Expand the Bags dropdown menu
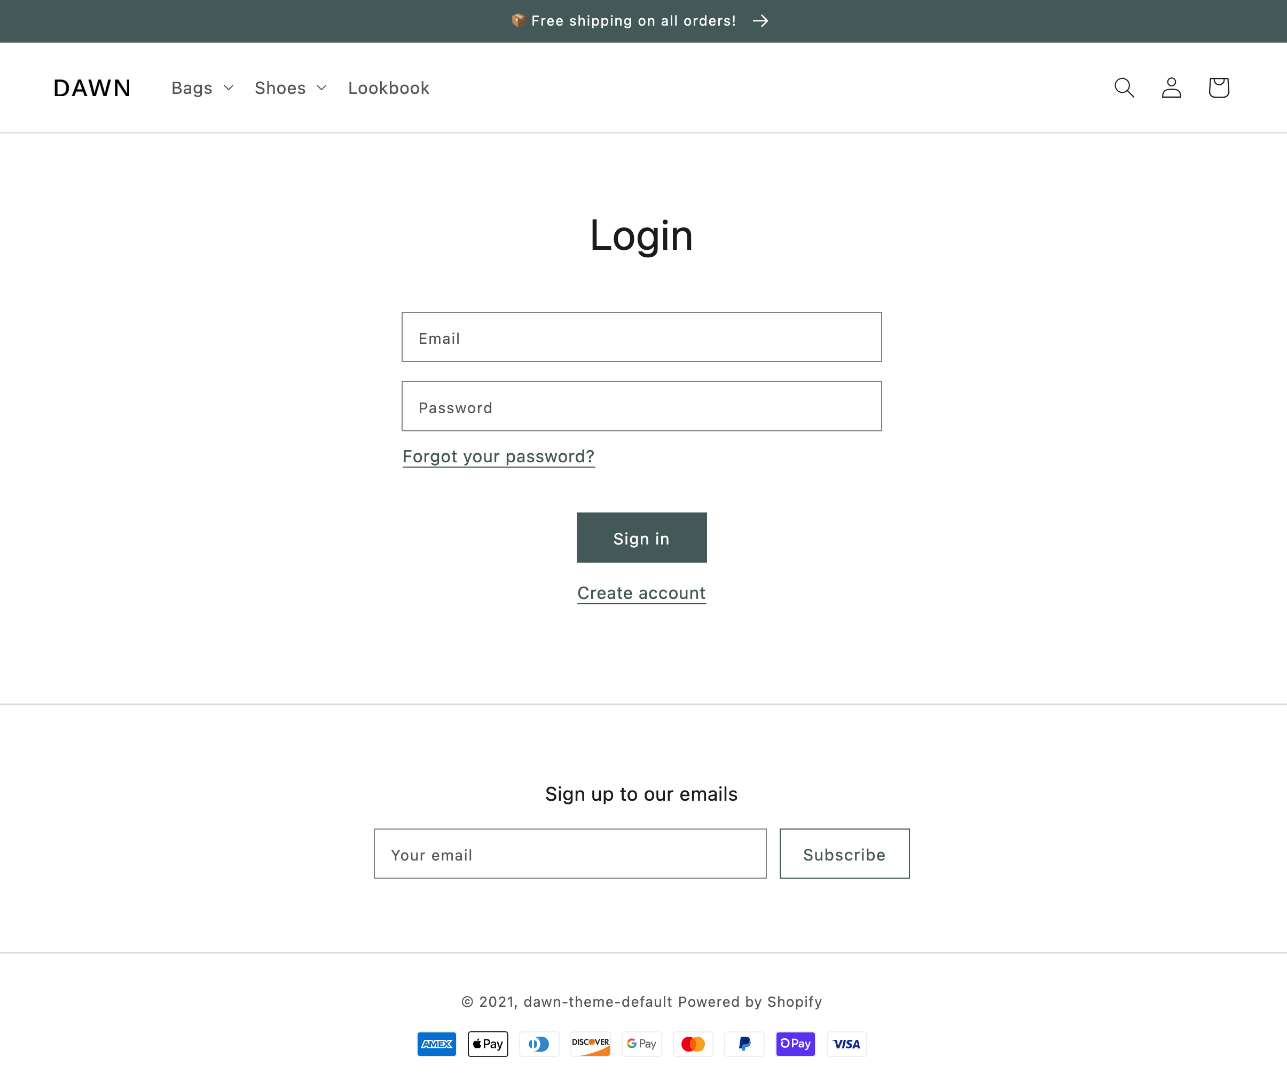 pos(202,88)
